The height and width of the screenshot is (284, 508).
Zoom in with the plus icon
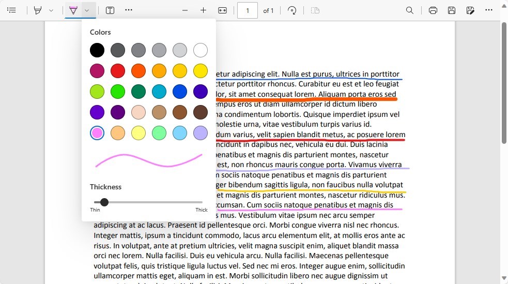pos(203,10)
